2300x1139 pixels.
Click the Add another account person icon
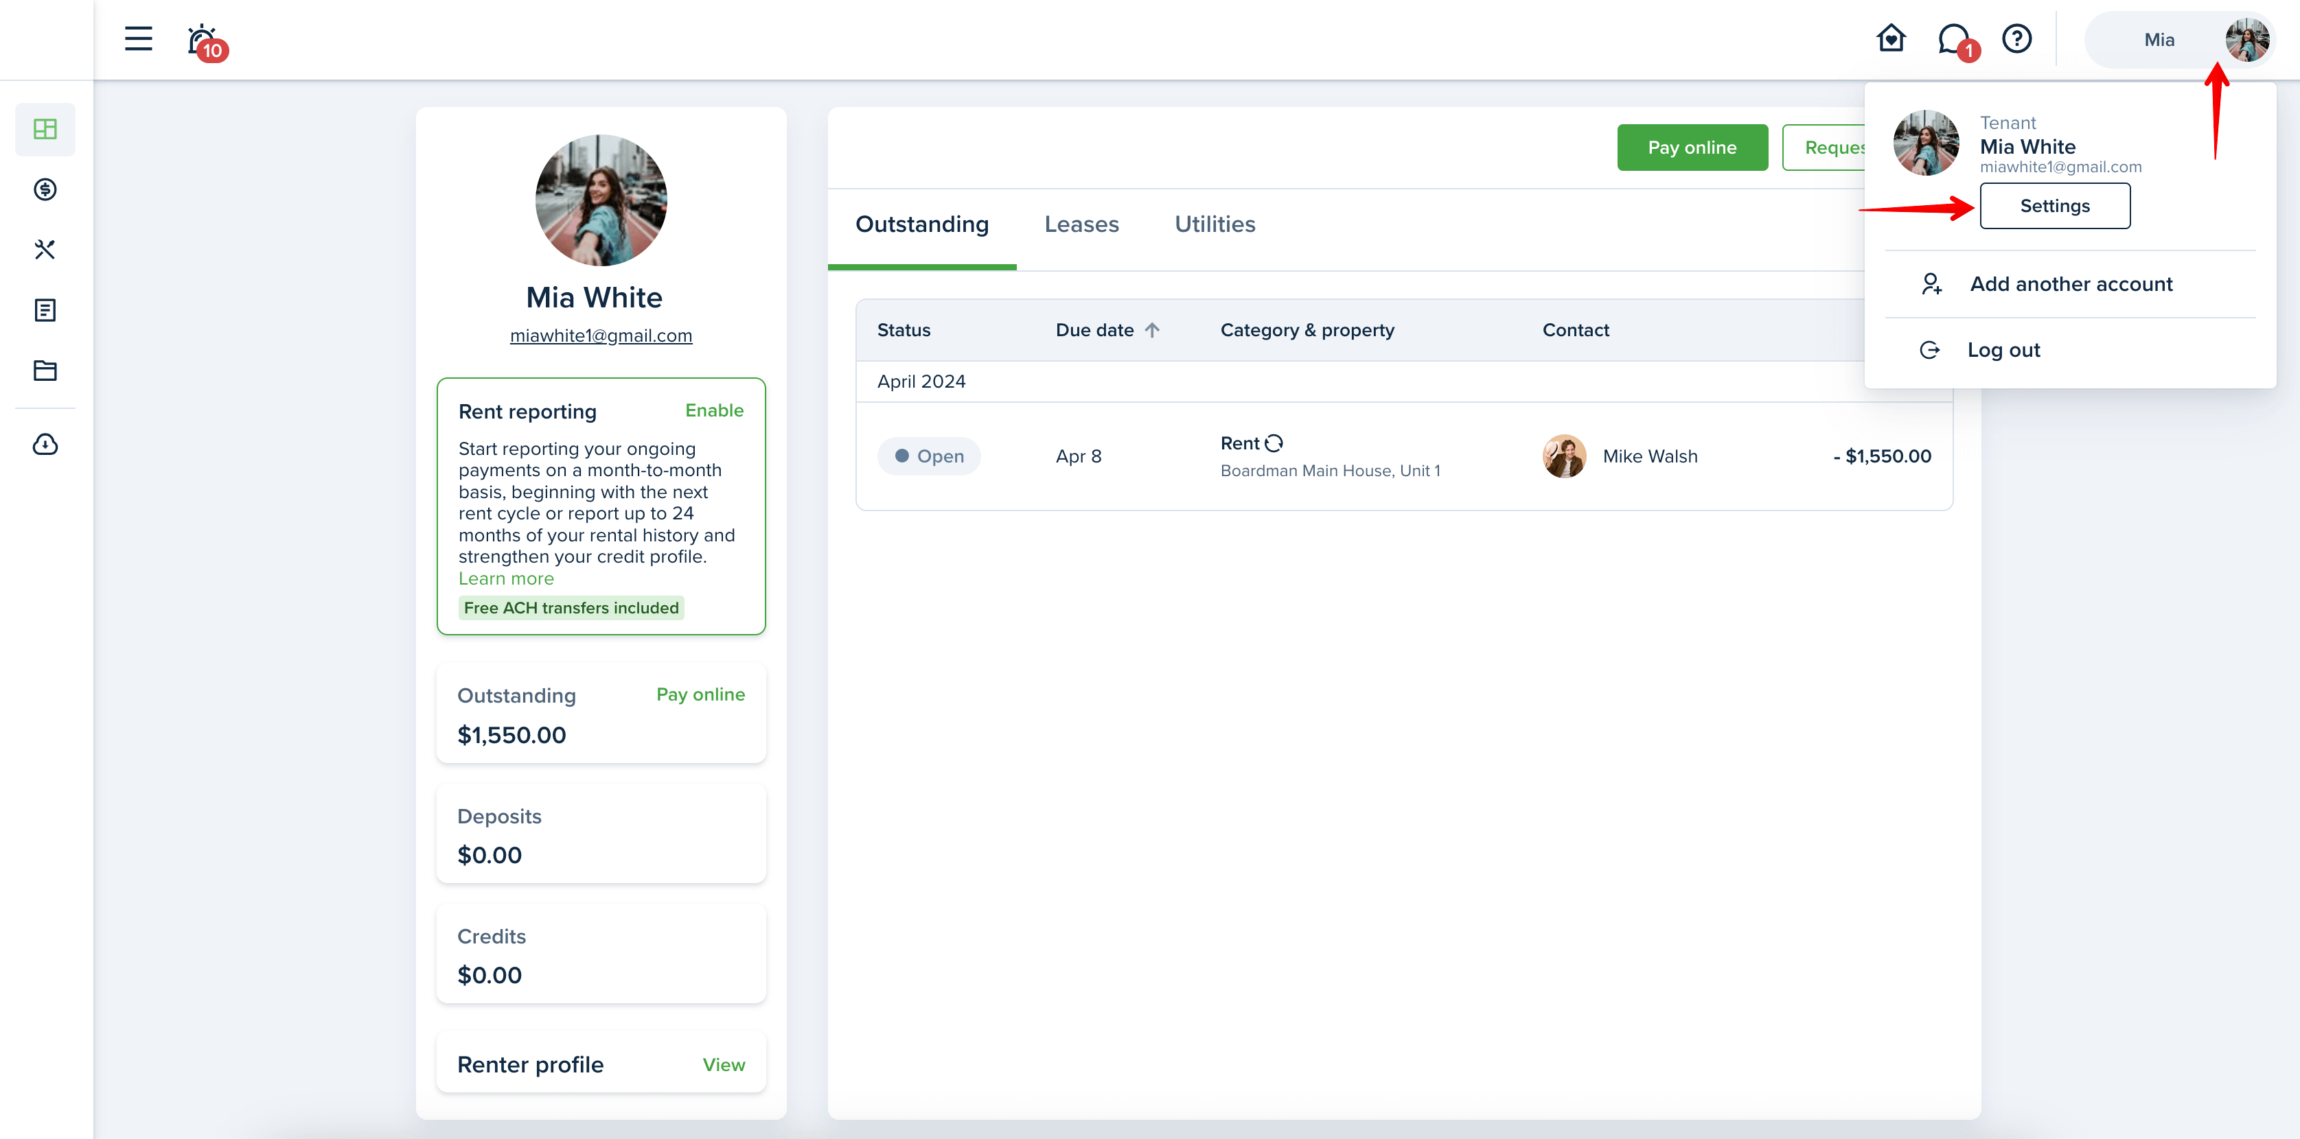coord(1931,284)
